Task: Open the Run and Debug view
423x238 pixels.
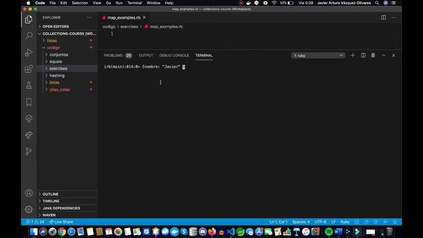Action: tap(28, 52)
